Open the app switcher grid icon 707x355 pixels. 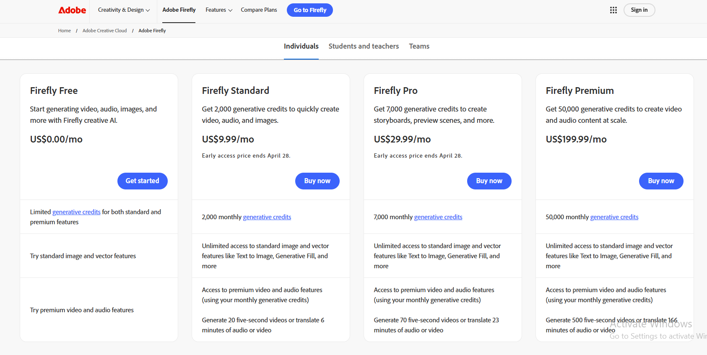(613, 10)
